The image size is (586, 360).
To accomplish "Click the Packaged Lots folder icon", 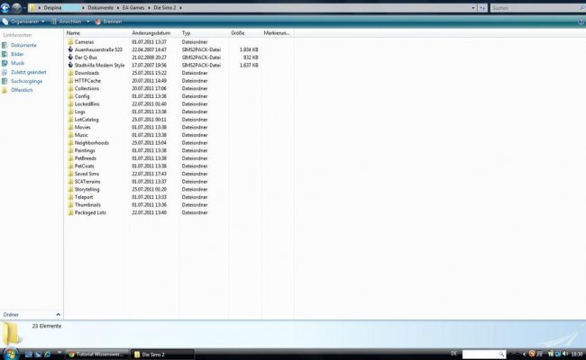I will click(x=70, y=212).
